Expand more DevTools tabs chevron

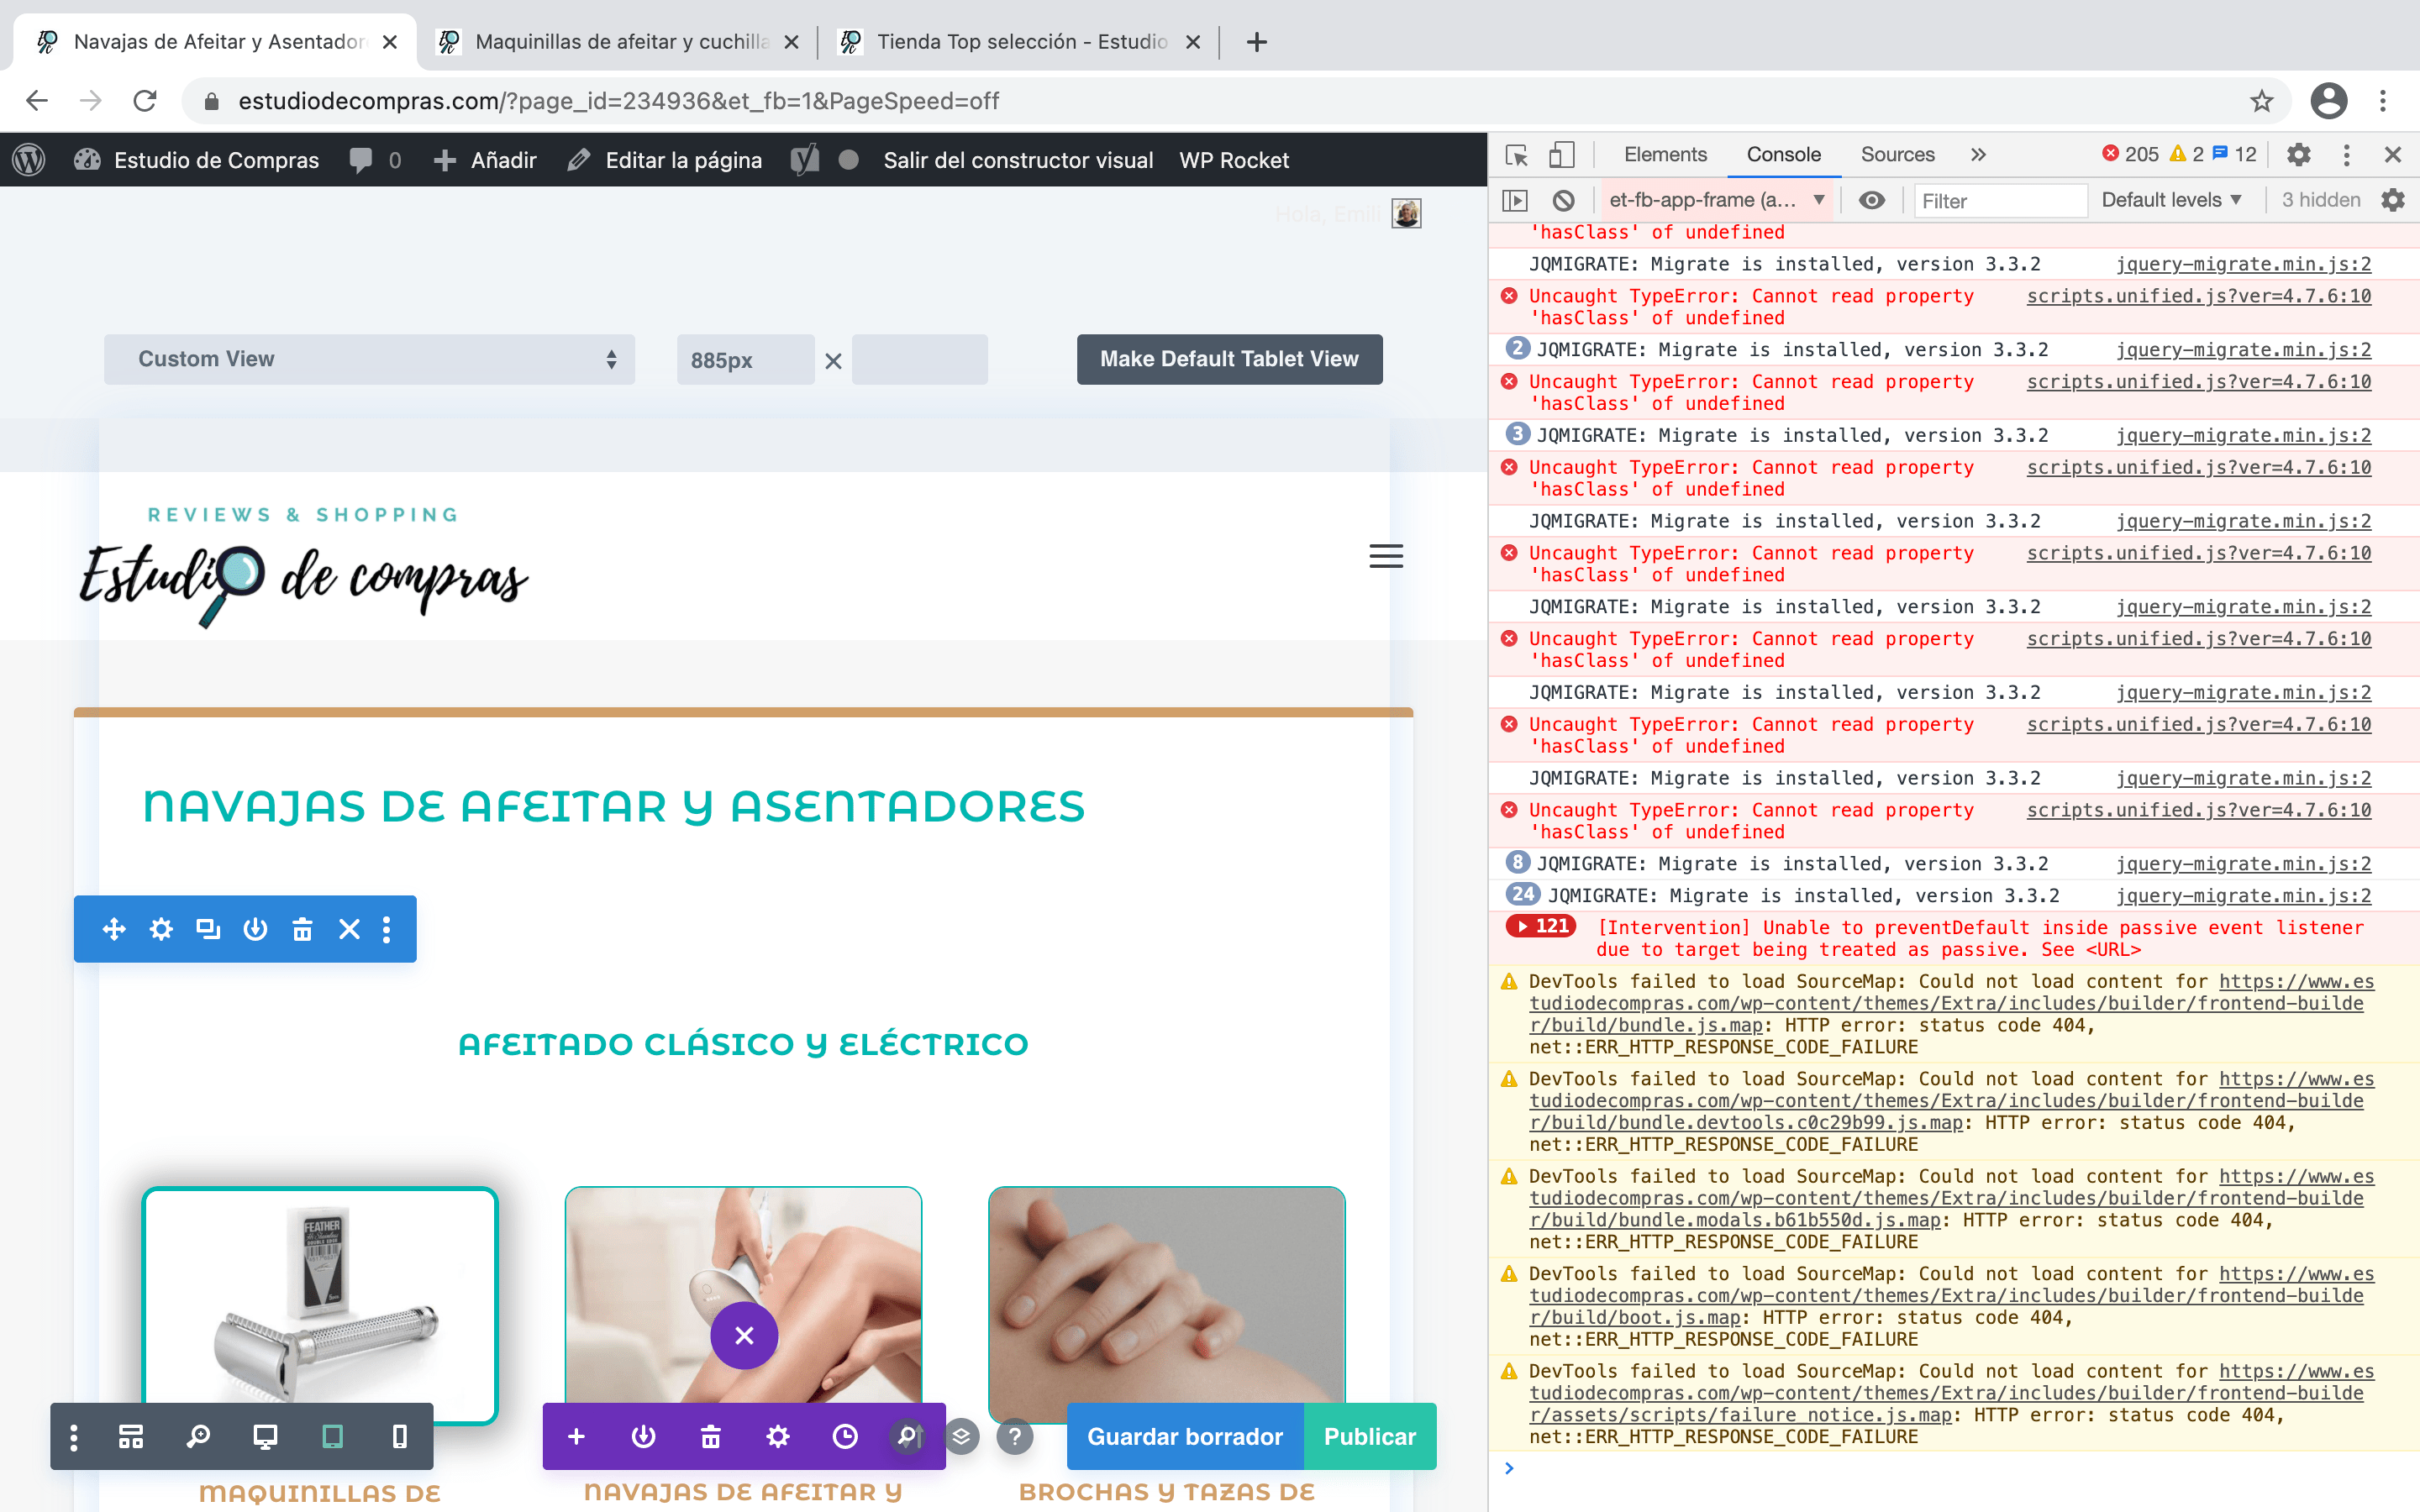(x=1978, y=155)
